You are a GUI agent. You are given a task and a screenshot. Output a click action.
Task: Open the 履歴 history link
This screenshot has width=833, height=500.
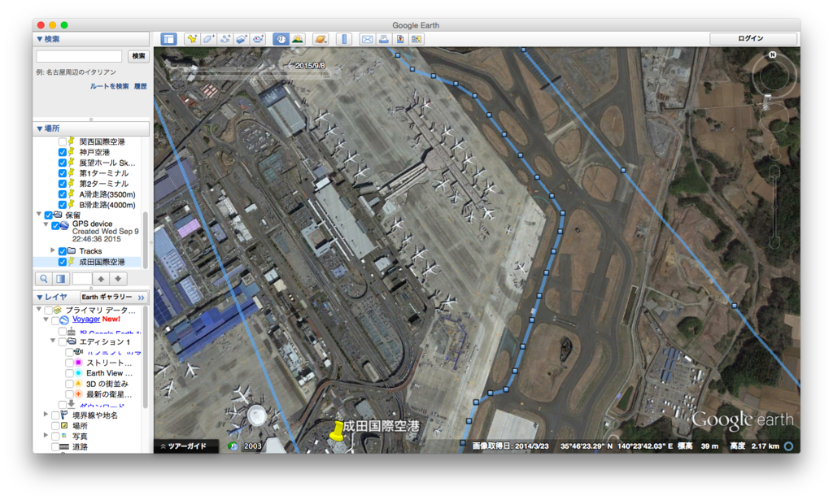pyautogui.click(x=140, y=86)
